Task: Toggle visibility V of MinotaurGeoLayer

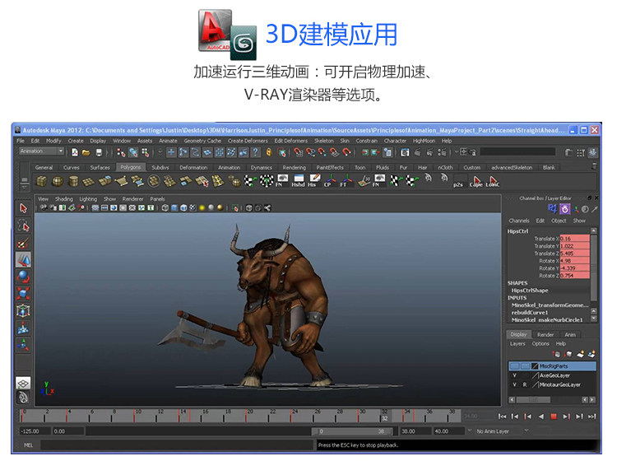Action: coord(514,384)
